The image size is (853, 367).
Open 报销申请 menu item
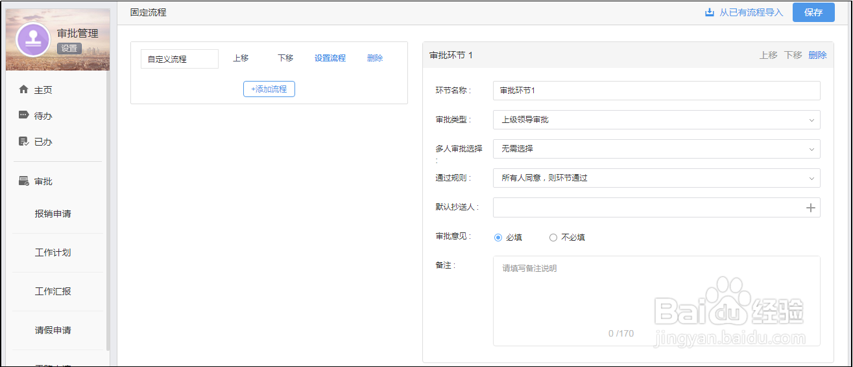coord(53,214)
